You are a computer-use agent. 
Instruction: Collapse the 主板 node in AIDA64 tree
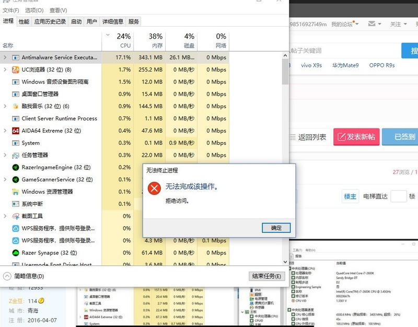coord(242,312)
